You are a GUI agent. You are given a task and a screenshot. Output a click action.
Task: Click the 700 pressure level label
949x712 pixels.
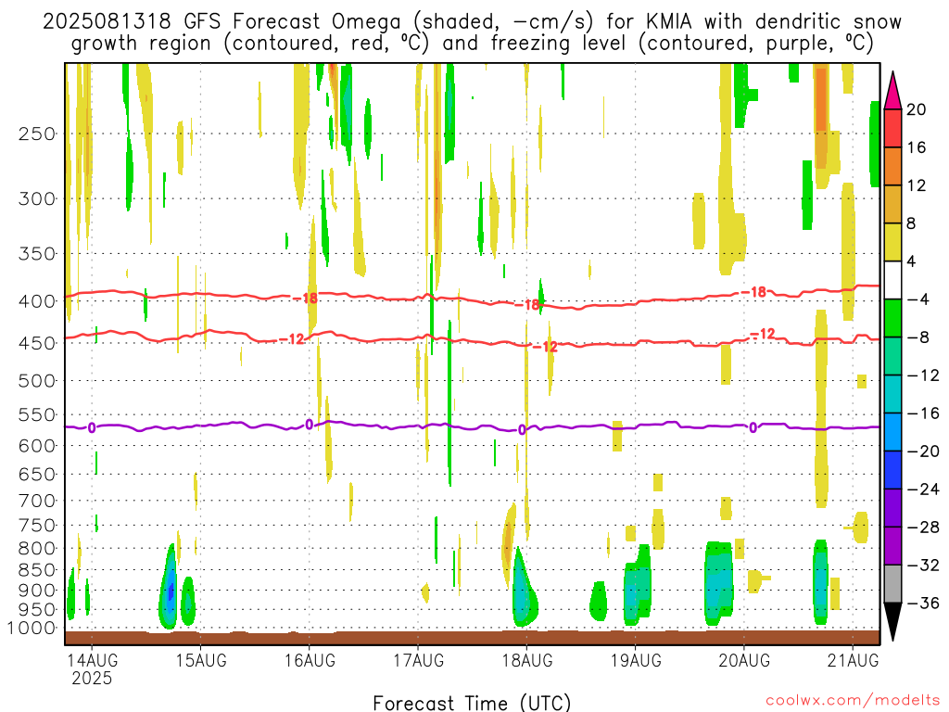click(x=37, y=501)
